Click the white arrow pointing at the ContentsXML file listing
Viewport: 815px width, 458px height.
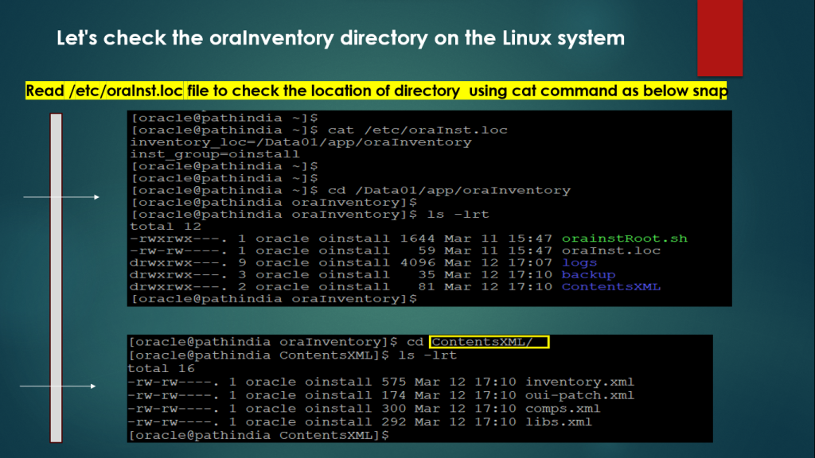pos(57,386)
